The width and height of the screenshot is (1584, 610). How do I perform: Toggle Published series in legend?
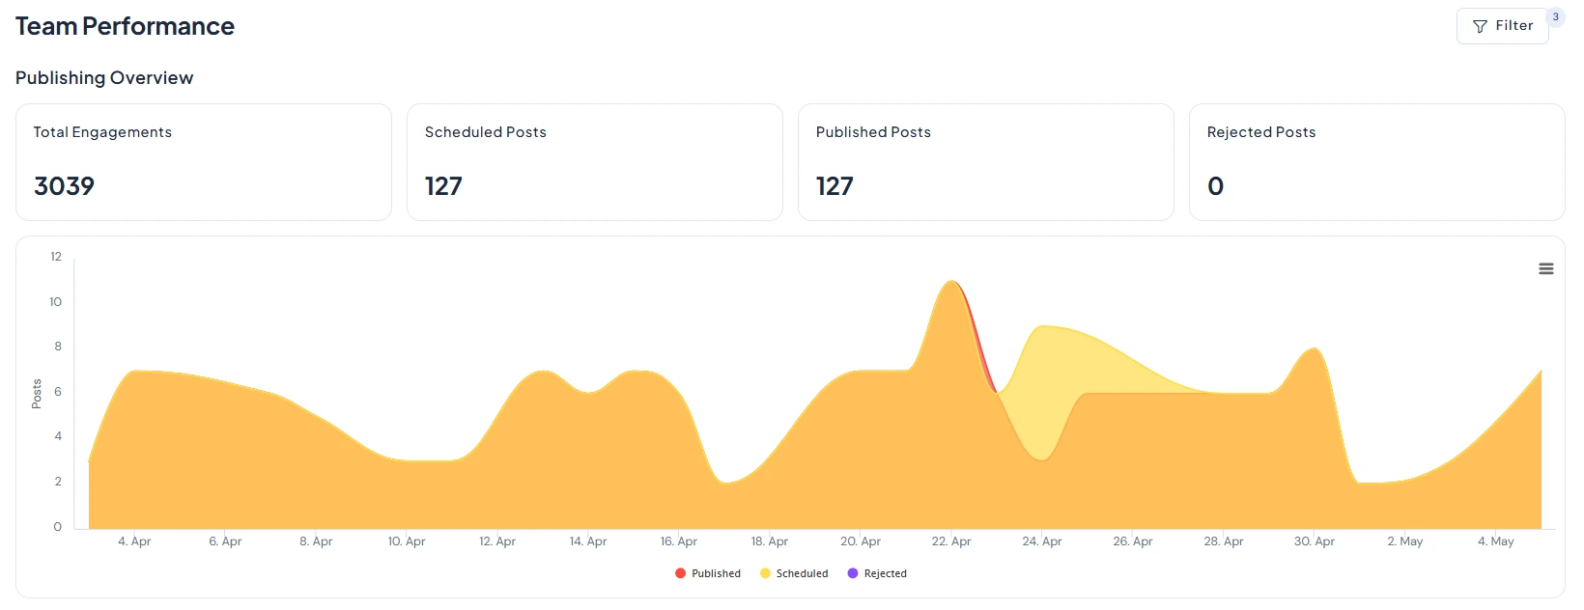pos(708,573)
